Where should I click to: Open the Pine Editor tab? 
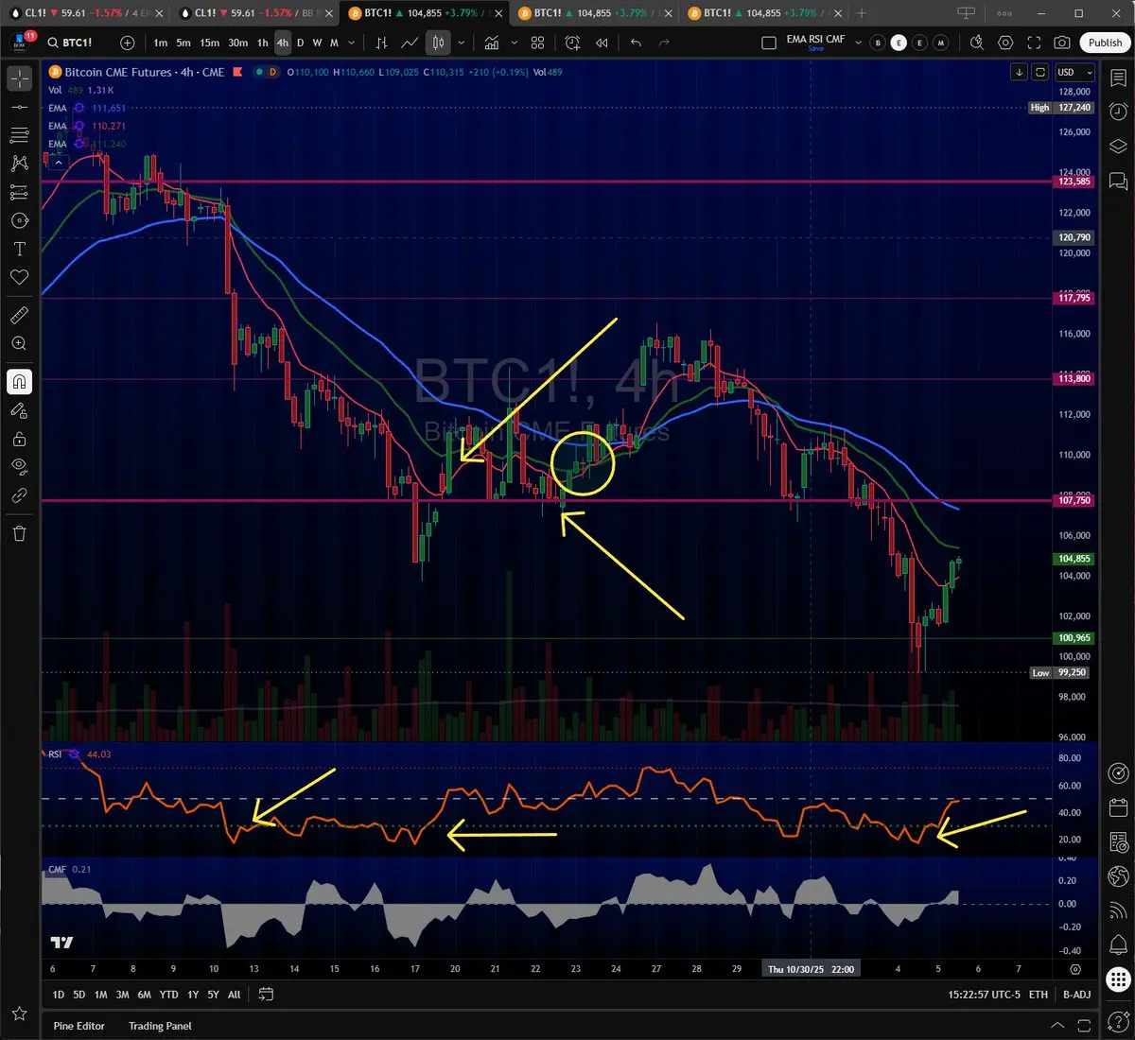(79, 1026)
